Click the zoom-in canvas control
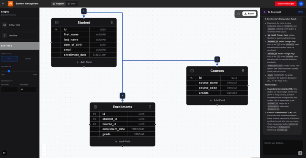 click(44, 146)
